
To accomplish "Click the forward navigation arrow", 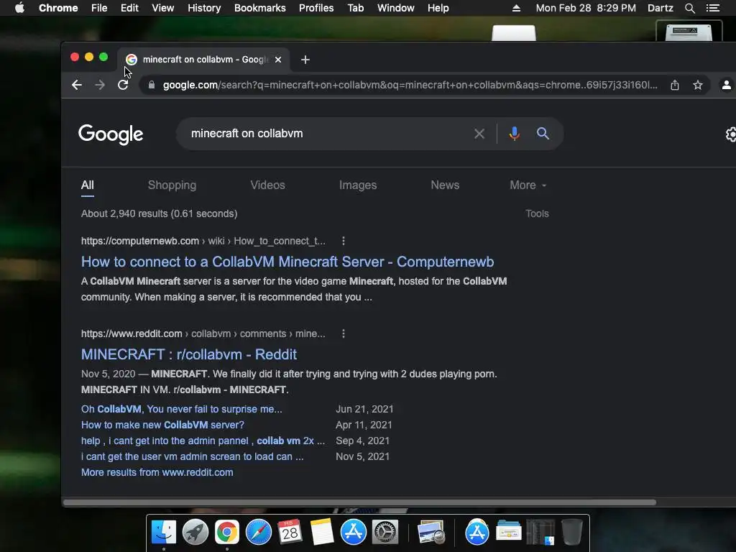I will (99, 85).
